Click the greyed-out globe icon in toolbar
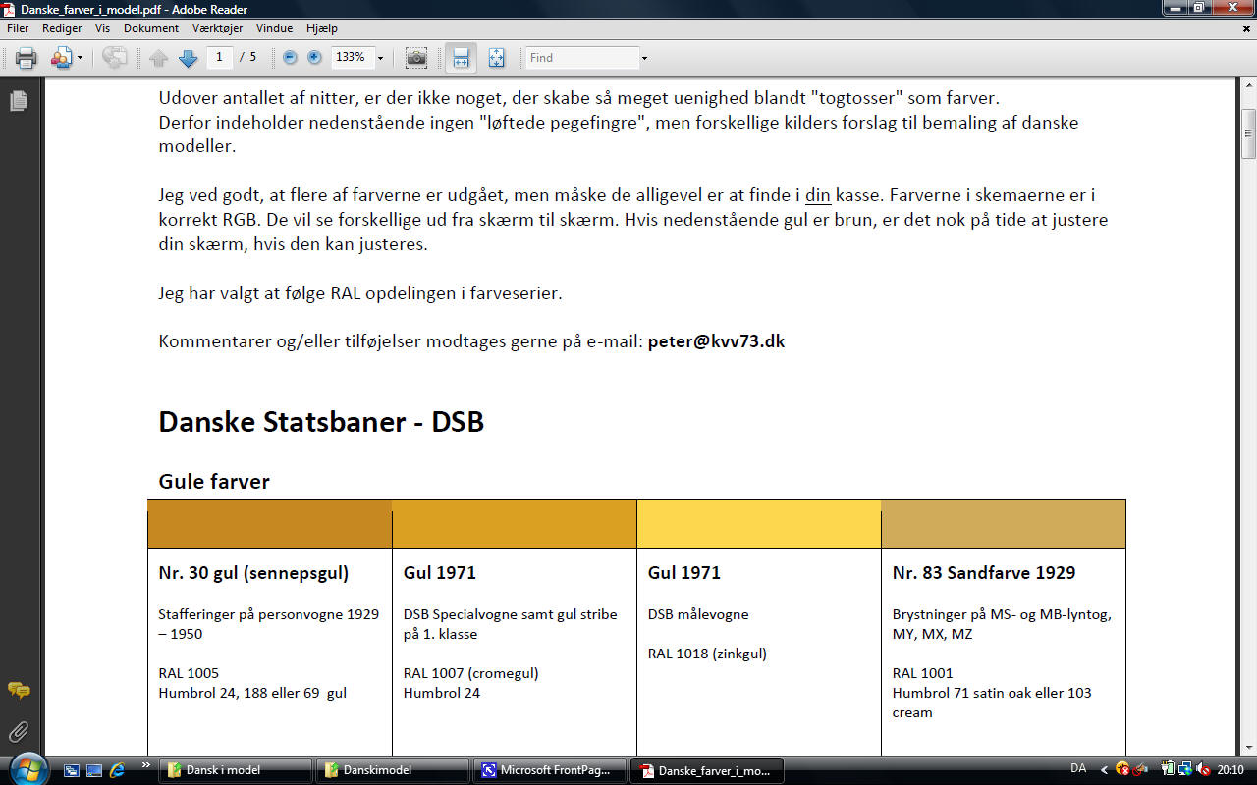Screen dimensions: 1257x785 click(115, 58)
